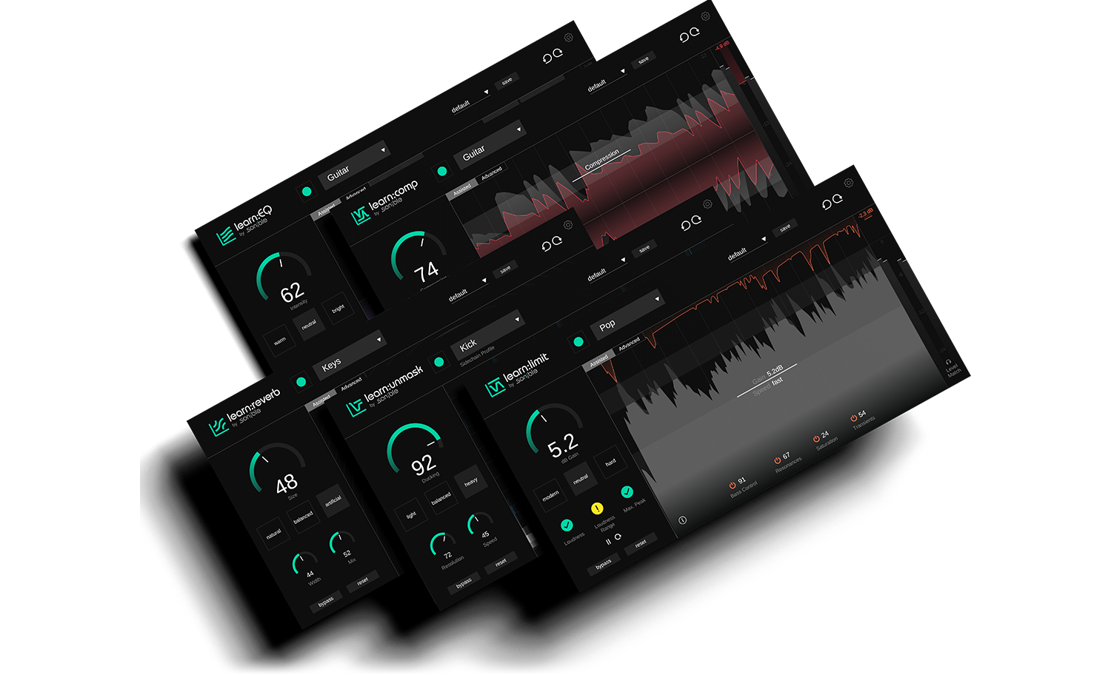
Task: Toggle the Transients power icon
Action: [x=853, y=418]
